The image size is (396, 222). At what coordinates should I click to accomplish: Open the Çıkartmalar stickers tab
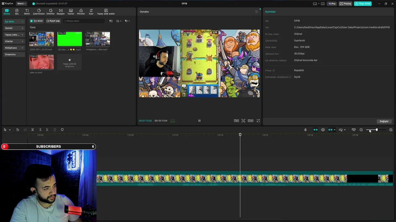(39, 12)
